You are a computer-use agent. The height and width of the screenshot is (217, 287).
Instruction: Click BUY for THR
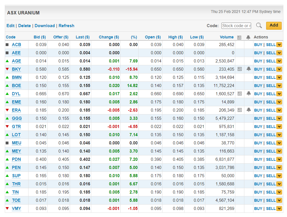[258, 184]
